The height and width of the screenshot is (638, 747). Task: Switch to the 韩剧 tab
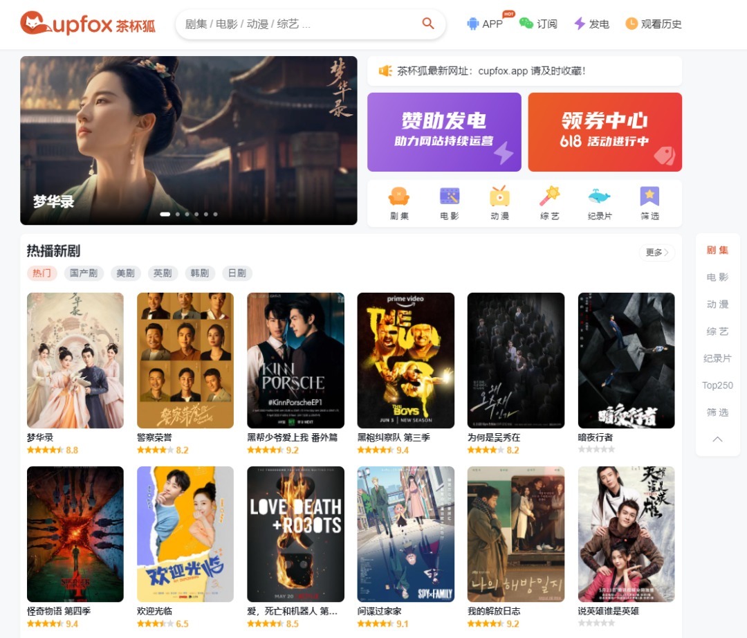[x=200, y=273]
